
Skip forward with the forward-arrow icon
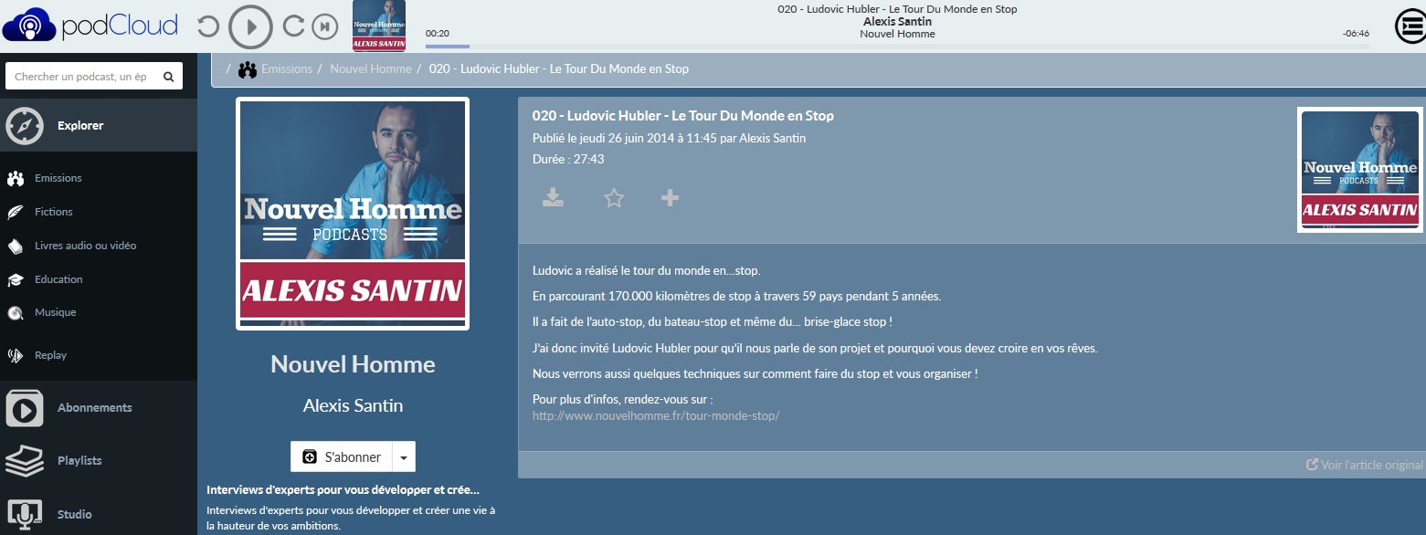pos(293,26)
